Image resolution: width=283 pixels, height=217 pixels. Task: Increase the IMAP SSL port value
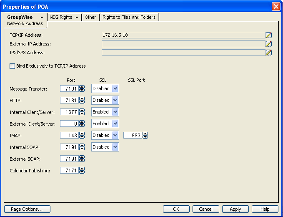145,134
